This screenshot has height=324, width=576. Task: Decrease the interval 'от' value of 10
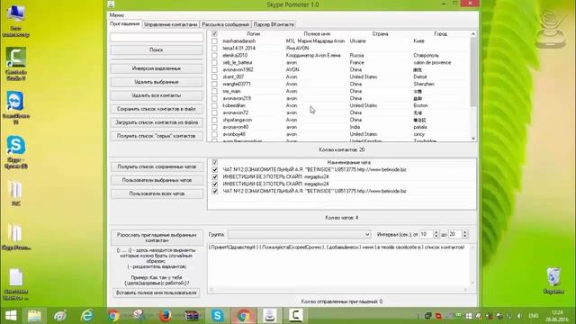tap(436, 236)
